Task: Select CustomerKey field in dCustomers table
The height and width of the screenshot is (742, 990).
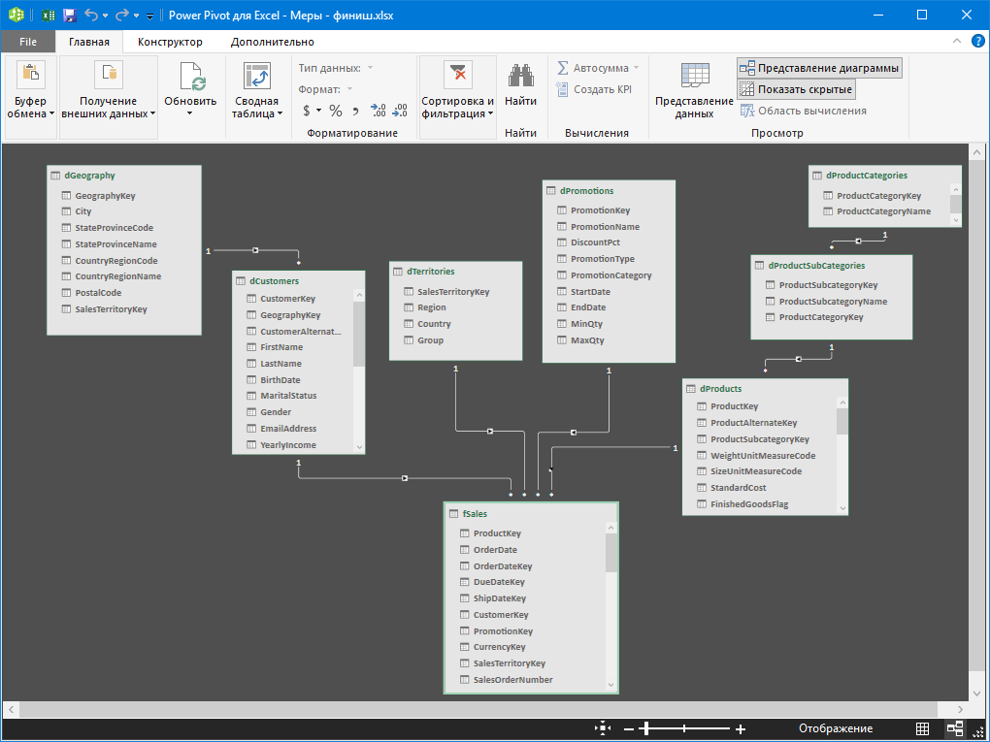Action: coord(287,299)
